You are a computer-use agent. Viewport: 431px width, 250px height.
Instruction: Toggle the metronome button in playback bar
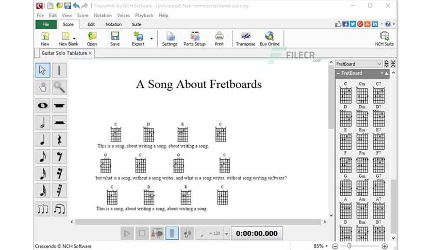pyautogui.click(x=172, y=233)
